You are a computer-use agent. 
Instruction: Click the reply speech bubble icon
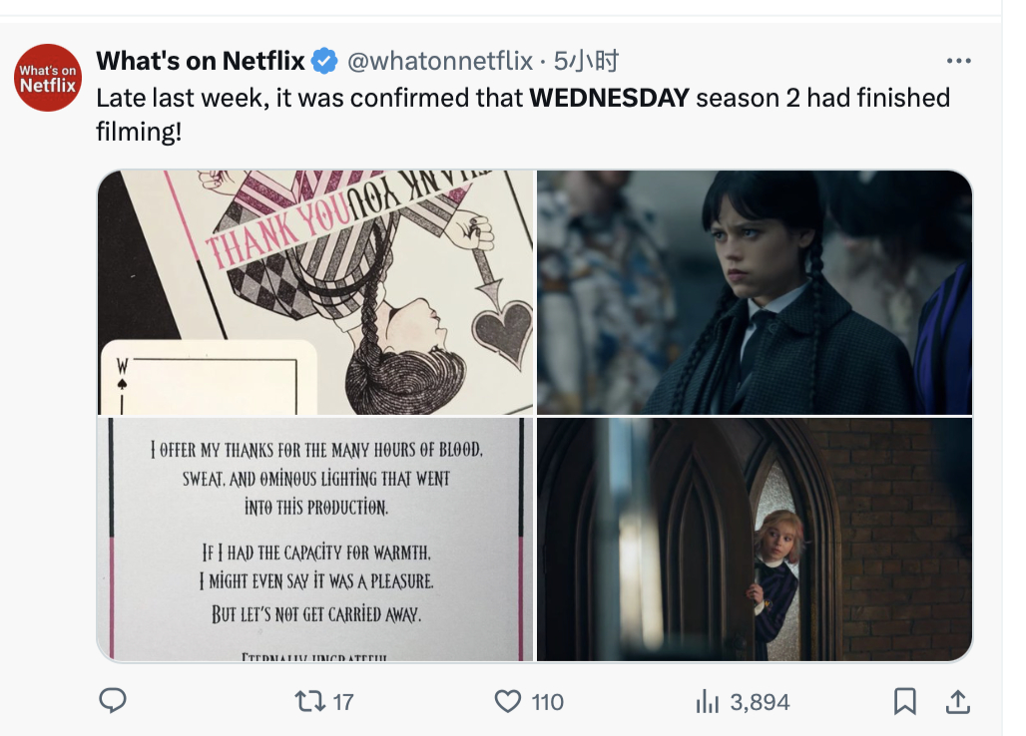[x=113, y=701]
